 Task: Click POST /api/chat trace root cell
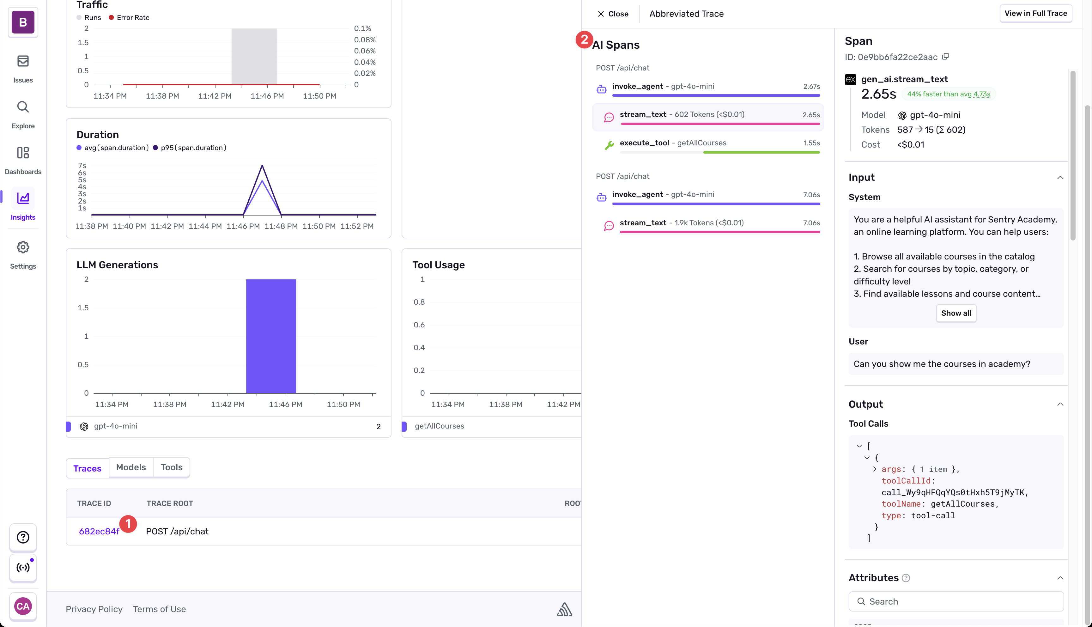[x=177, y=531]
